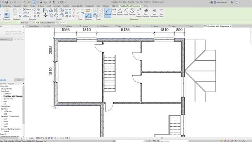252x142 pixels.
Task: Close the Project Browser panel
Action: pos(24,84)
